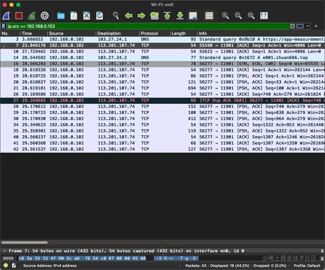Go back to previous packet arrow
This screenshot has height=270, width=325.
point(129,16)
